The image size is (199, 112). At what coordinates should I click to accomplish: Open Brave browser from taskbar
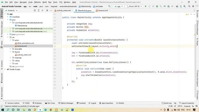35,110
